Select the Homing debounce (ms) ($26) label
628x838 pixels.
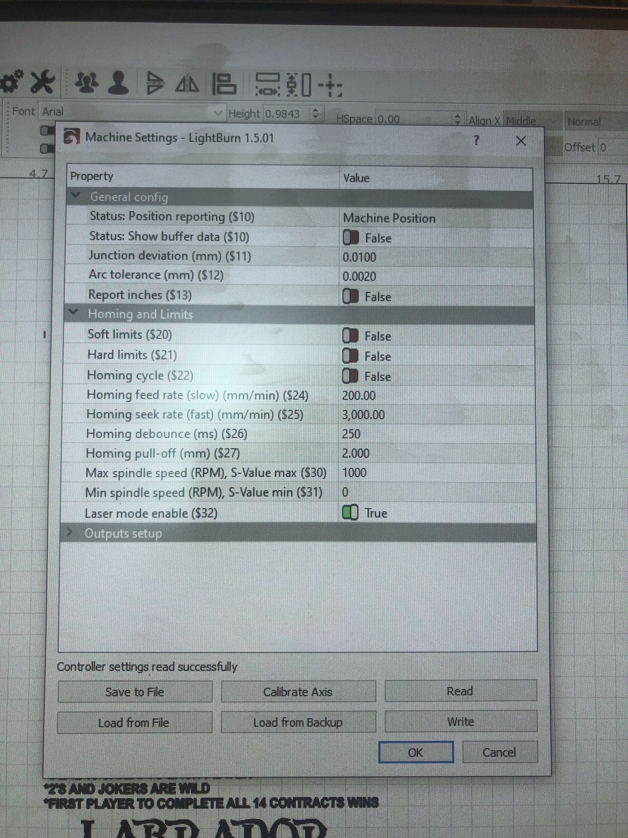click(x=167, y=434)
